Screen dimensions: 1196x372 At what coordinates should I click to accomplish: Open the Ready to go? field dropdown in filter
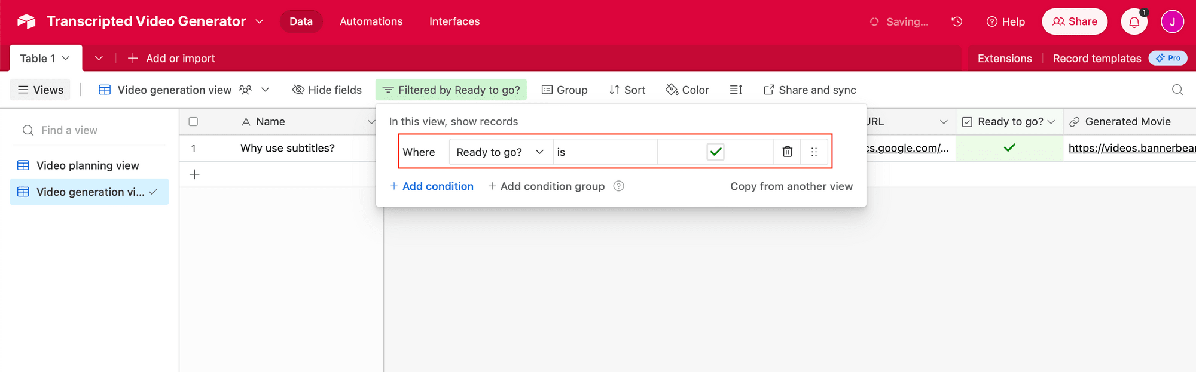pos(501,152)
